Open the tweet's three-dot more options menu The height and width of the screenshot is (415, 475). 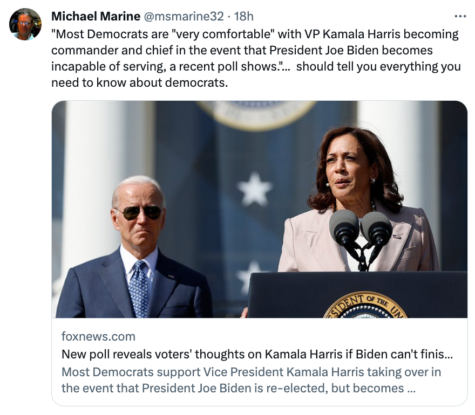pos(460,16)
